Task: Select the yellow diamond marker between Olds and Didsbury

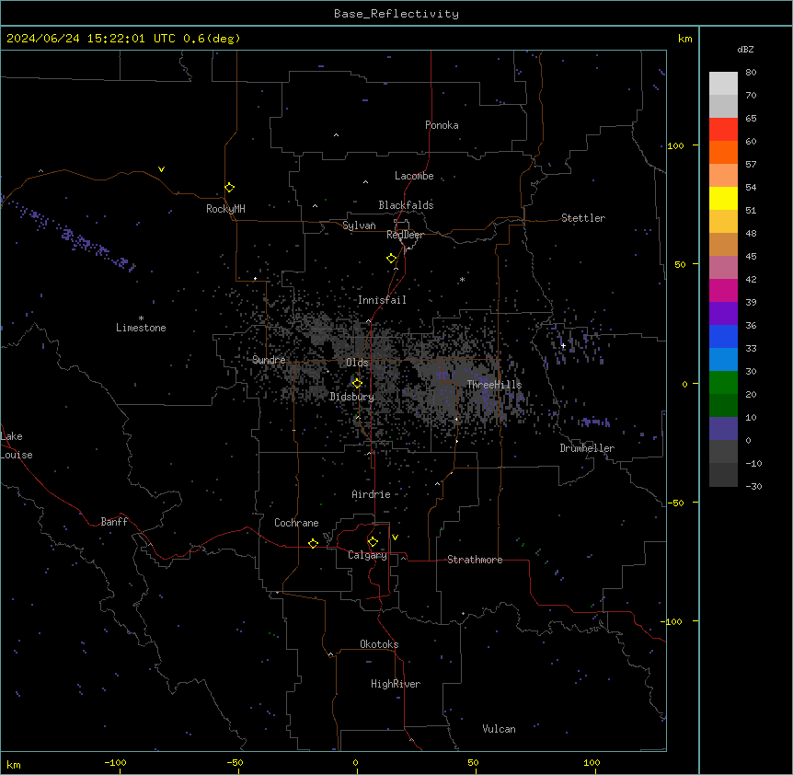Action: pos(357,384)
